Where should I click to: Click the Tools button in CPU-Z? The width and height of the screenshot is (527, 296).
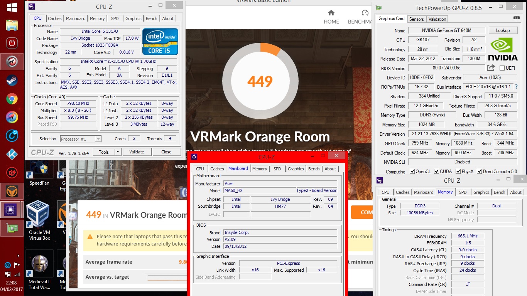point(104,152)
